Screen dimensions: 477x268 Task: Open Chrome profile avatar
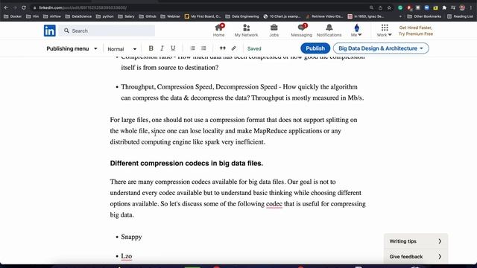(462, 7)
